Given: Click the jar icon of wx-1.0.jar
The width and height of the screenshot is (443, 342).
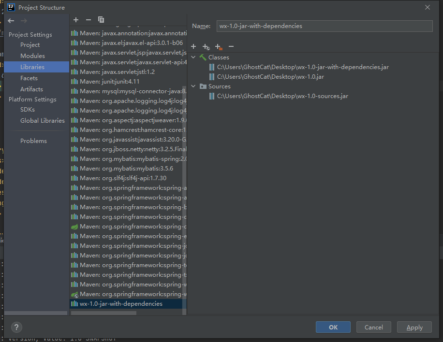Looking at the screenshot, I should (x=212, y=77).
